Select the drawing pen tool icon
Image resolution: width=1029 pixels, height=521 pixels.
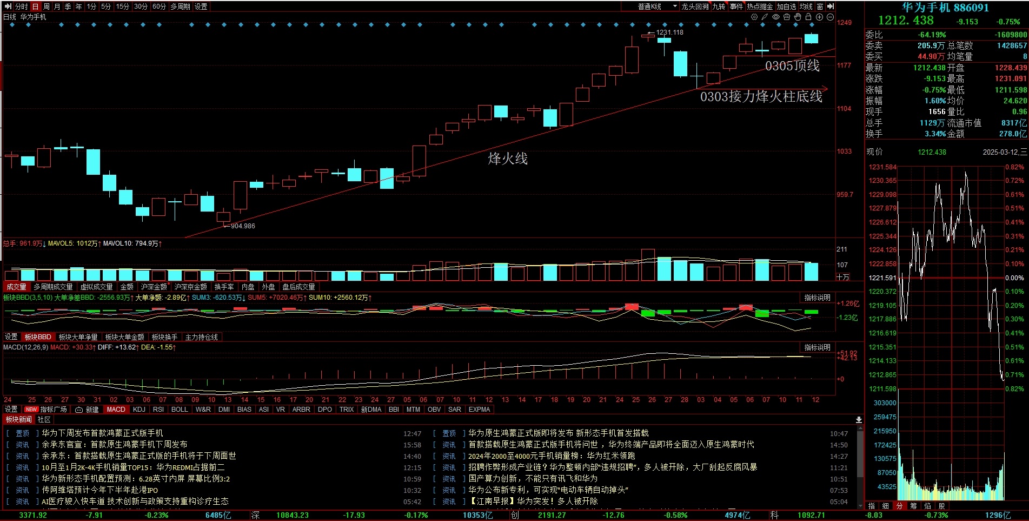(x=765, y=17)
